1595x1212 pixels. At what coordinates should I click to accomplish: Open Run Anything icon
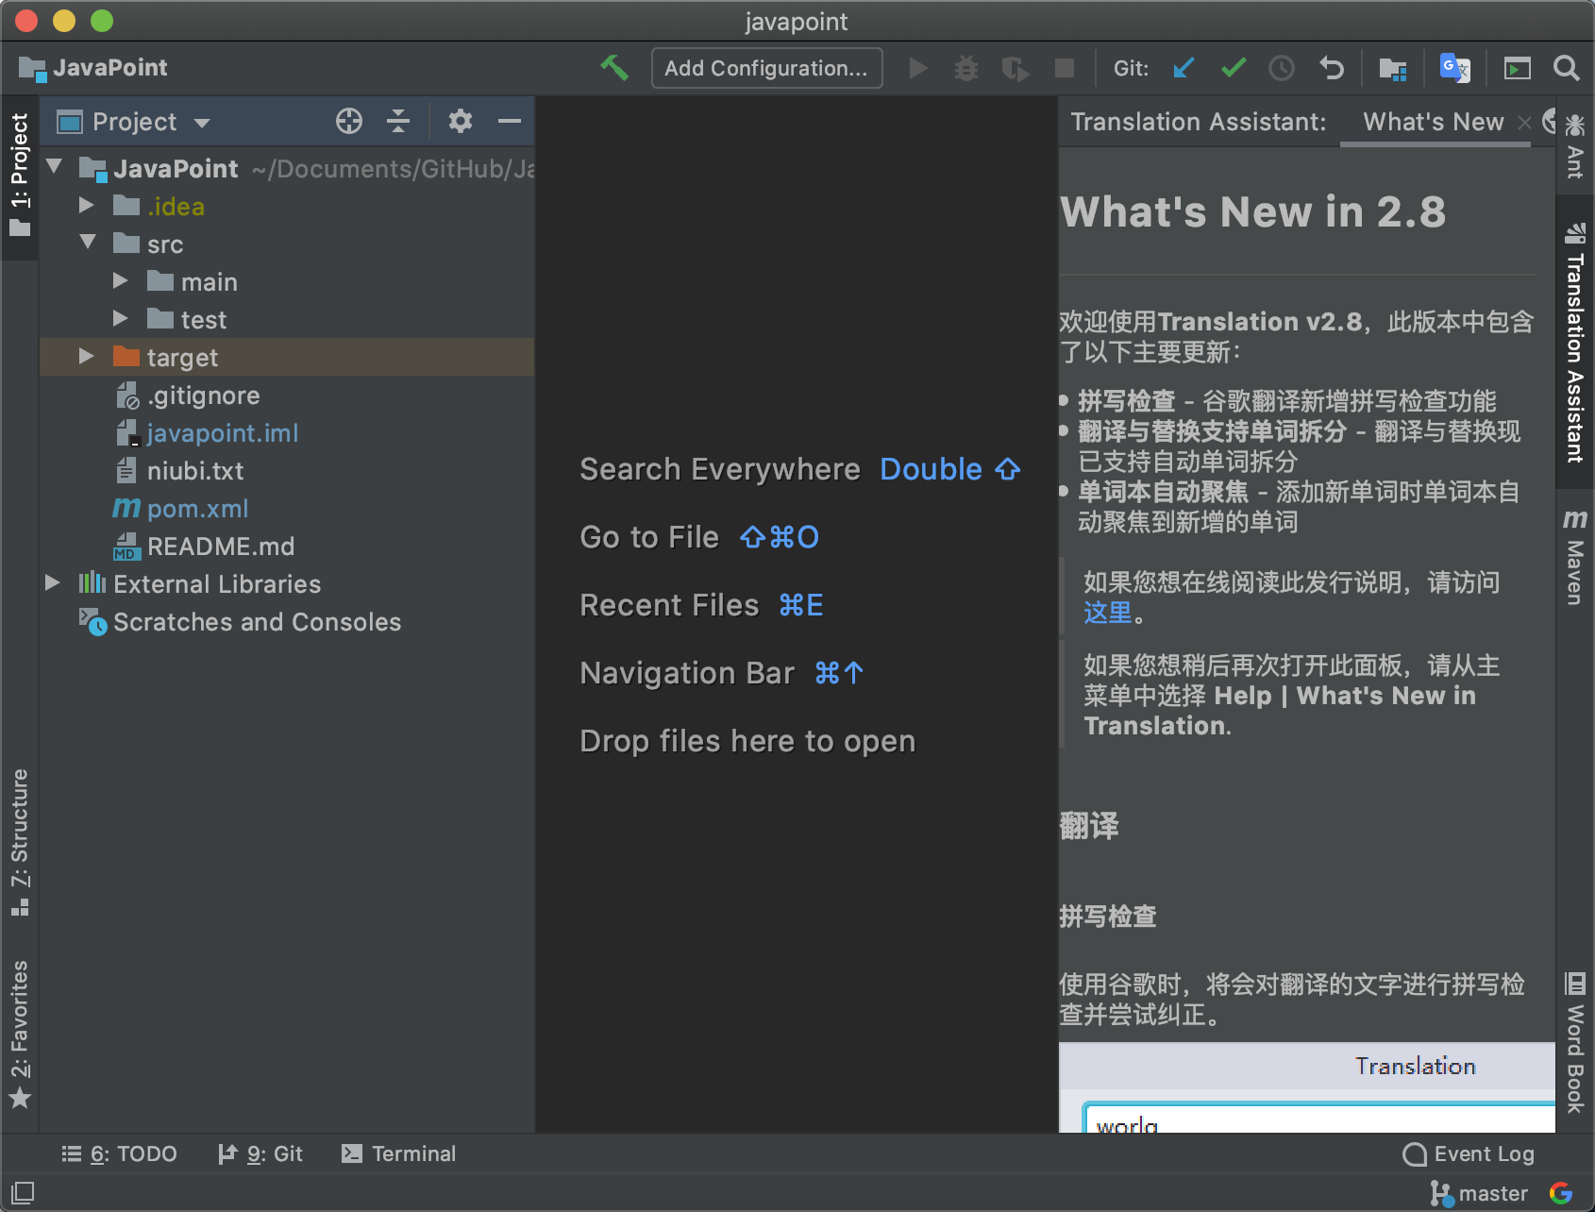[1518, 68]
